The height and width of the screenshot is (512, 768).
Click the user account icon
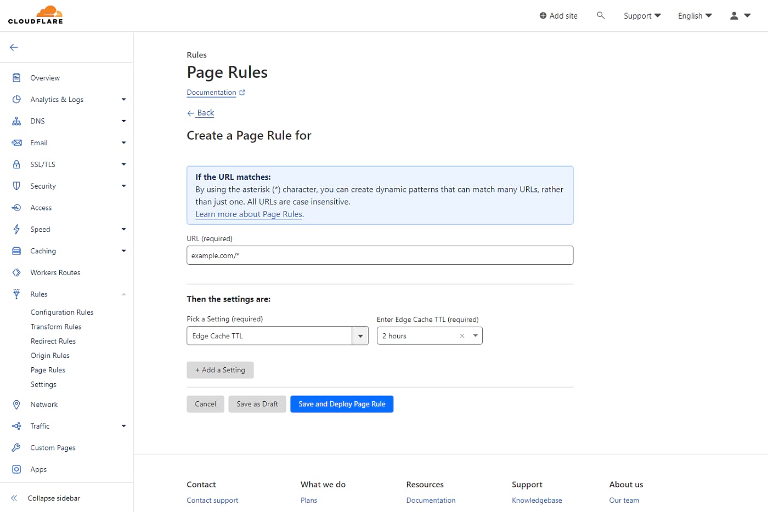pyautogui.click(x=733, y=16)
